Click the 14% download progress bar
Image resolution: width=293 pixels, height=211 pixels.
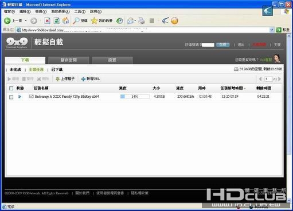(135, 97)
